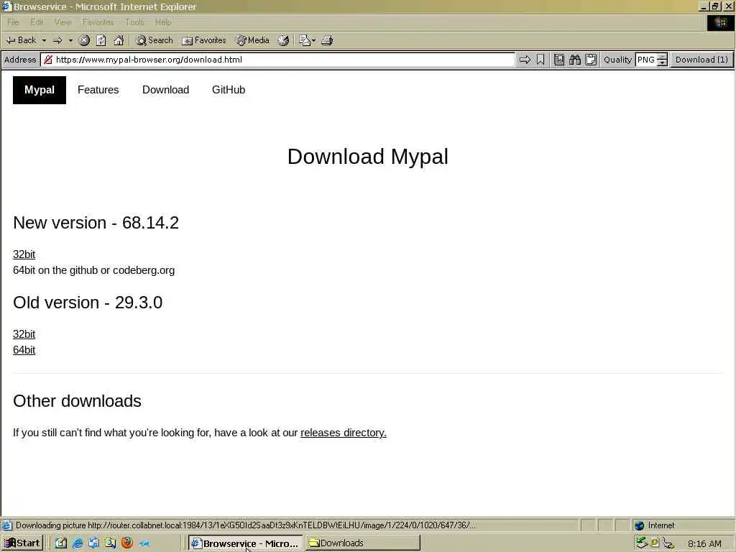This screenshot has height=552, width=736.
Task: Click the Mypal logo nav button
Action: coord(40,90)
